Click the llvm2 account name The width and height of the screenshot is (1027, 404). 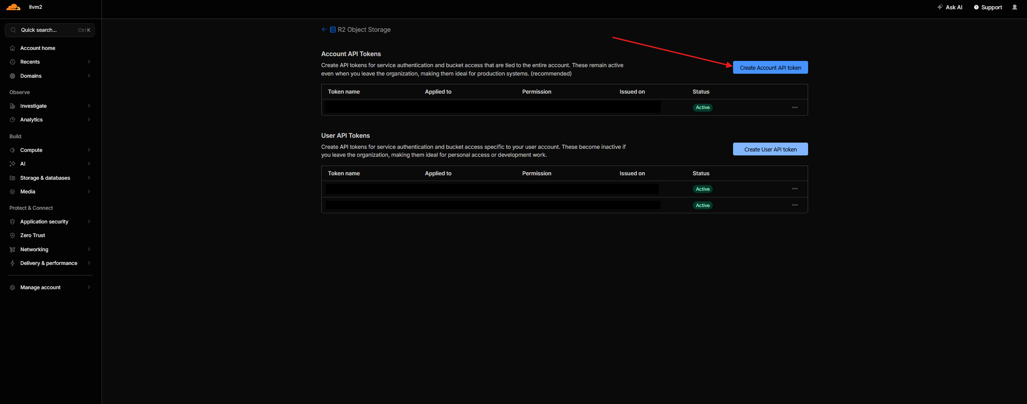(x=36, y=7)
